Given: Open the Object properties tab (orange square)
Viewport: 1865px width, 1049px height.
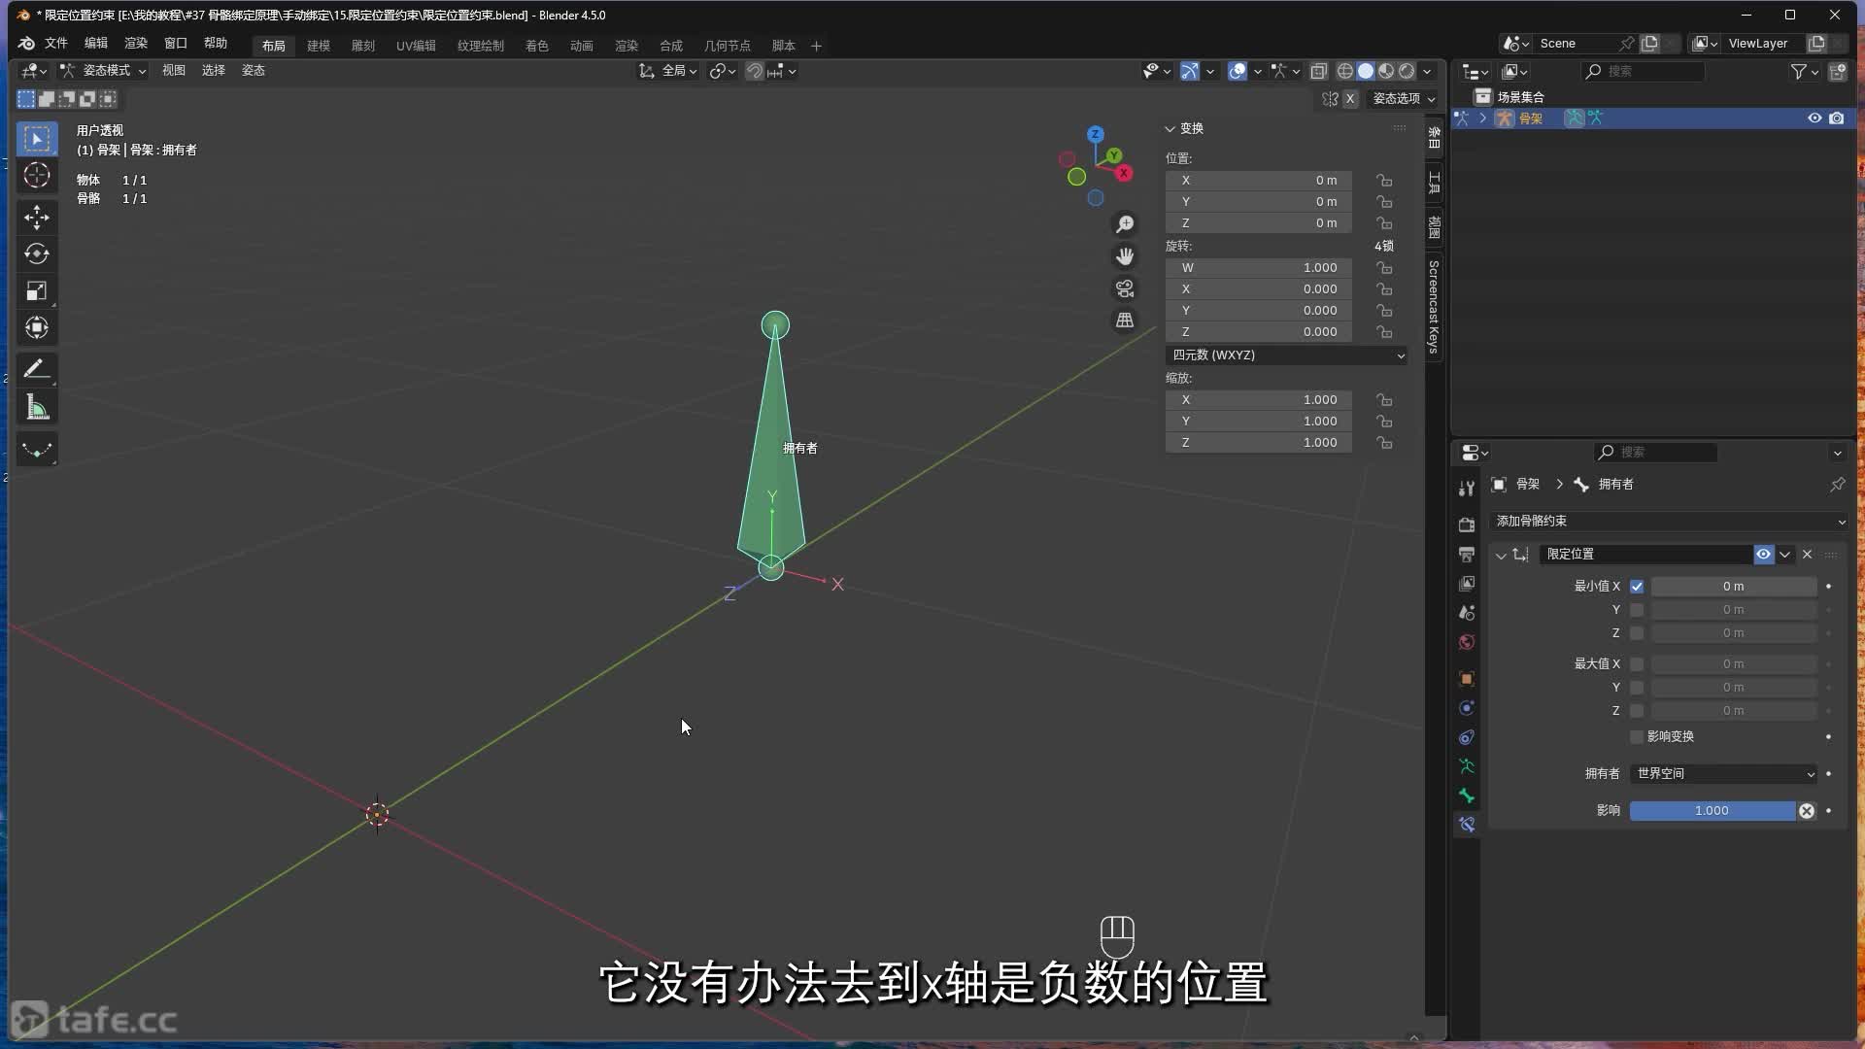Looking at the screenshot, I should (1467, 678).
